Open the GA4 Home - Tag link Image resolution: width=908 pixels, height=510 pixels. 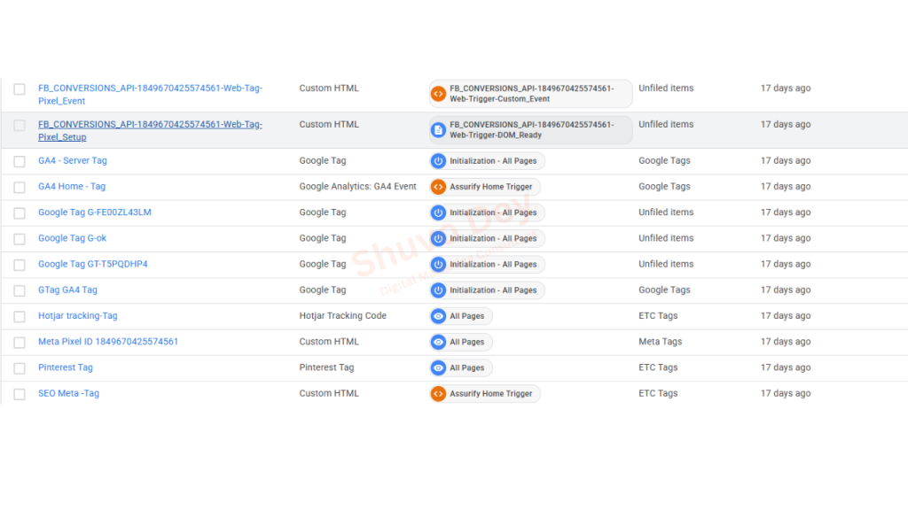[x=72, y=187]
